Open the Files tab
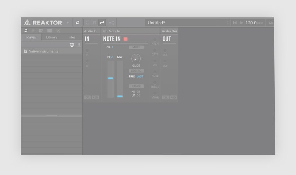296x175 pixels. 72,37
